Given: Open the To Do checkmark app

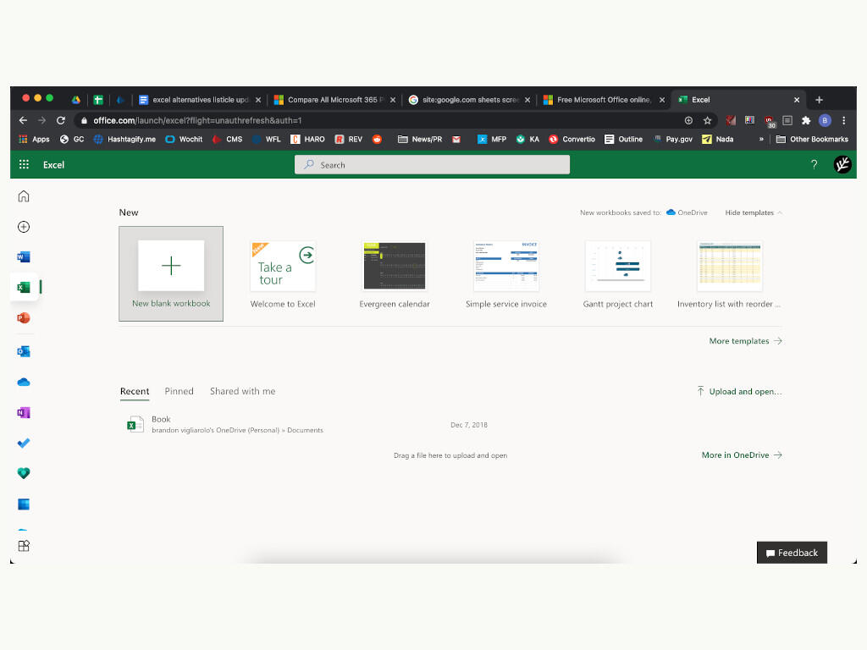Looking at the screenshot, I should 23,443.
